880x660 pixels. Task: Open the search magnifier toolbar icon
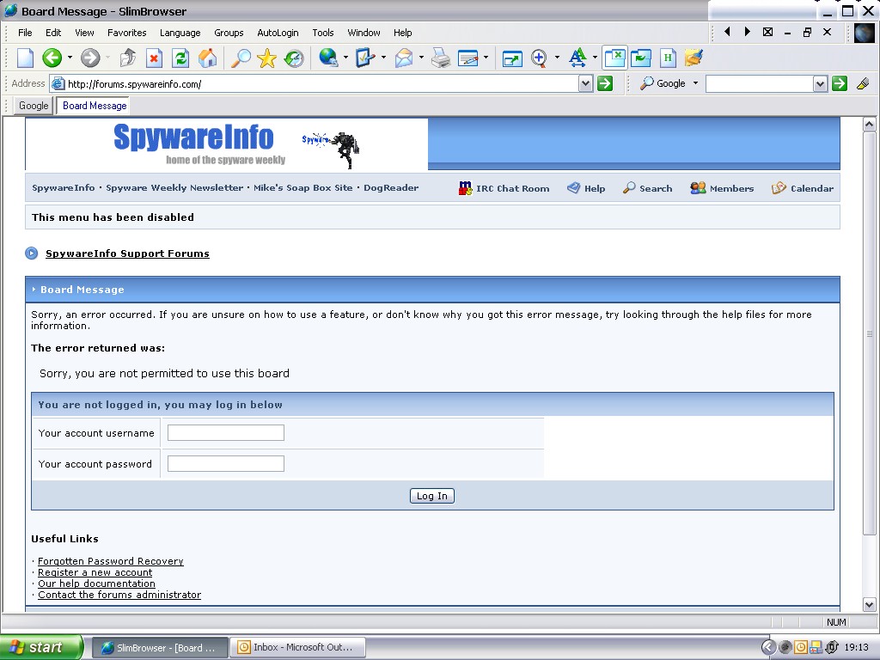241,58
